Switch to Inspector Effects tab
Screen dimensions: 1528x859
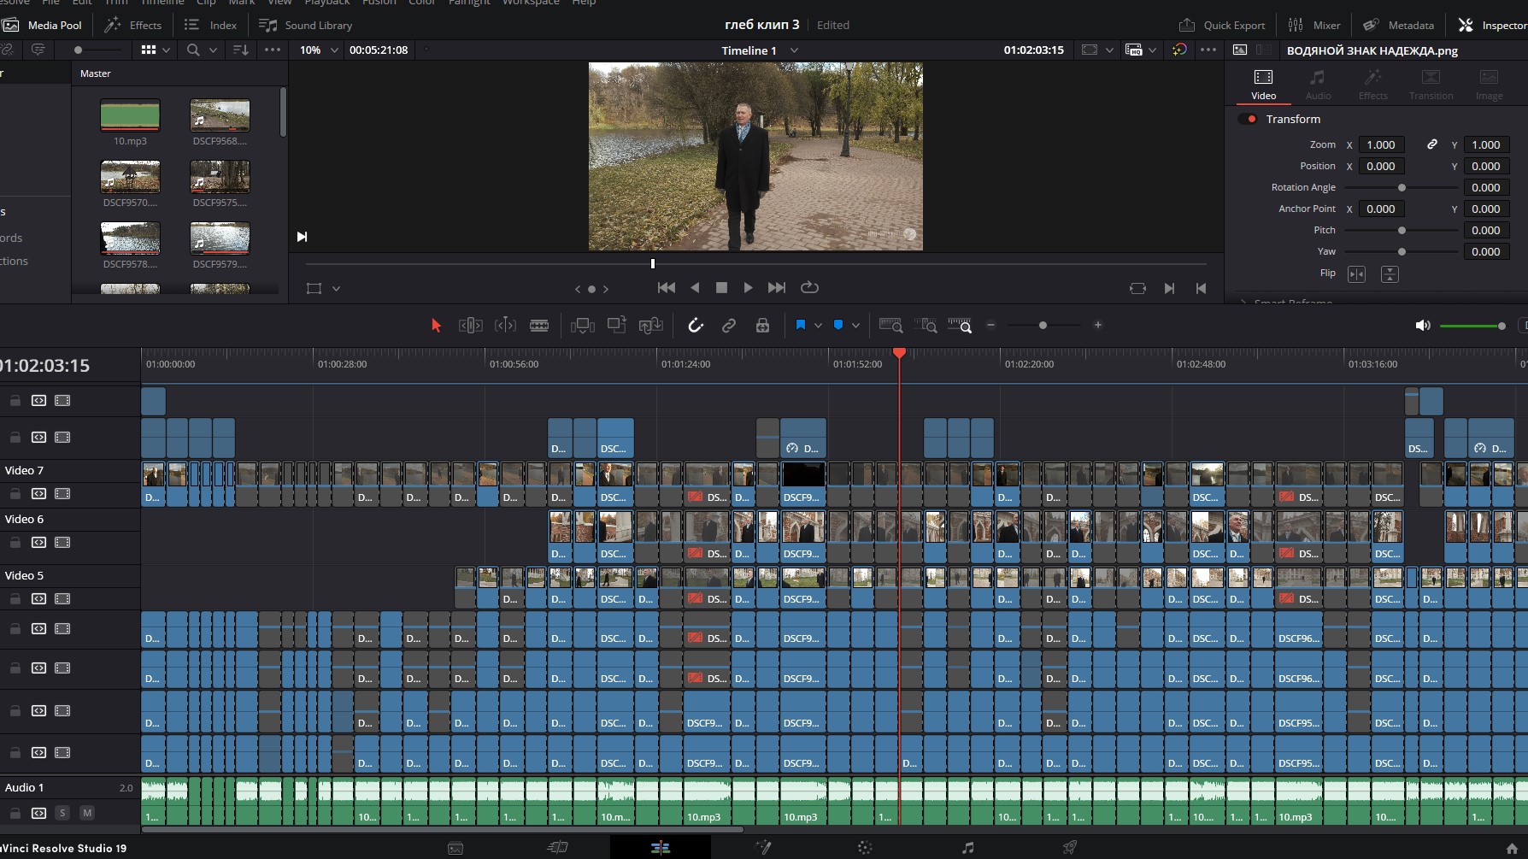pyautogui.click(x=1372, y=85)
